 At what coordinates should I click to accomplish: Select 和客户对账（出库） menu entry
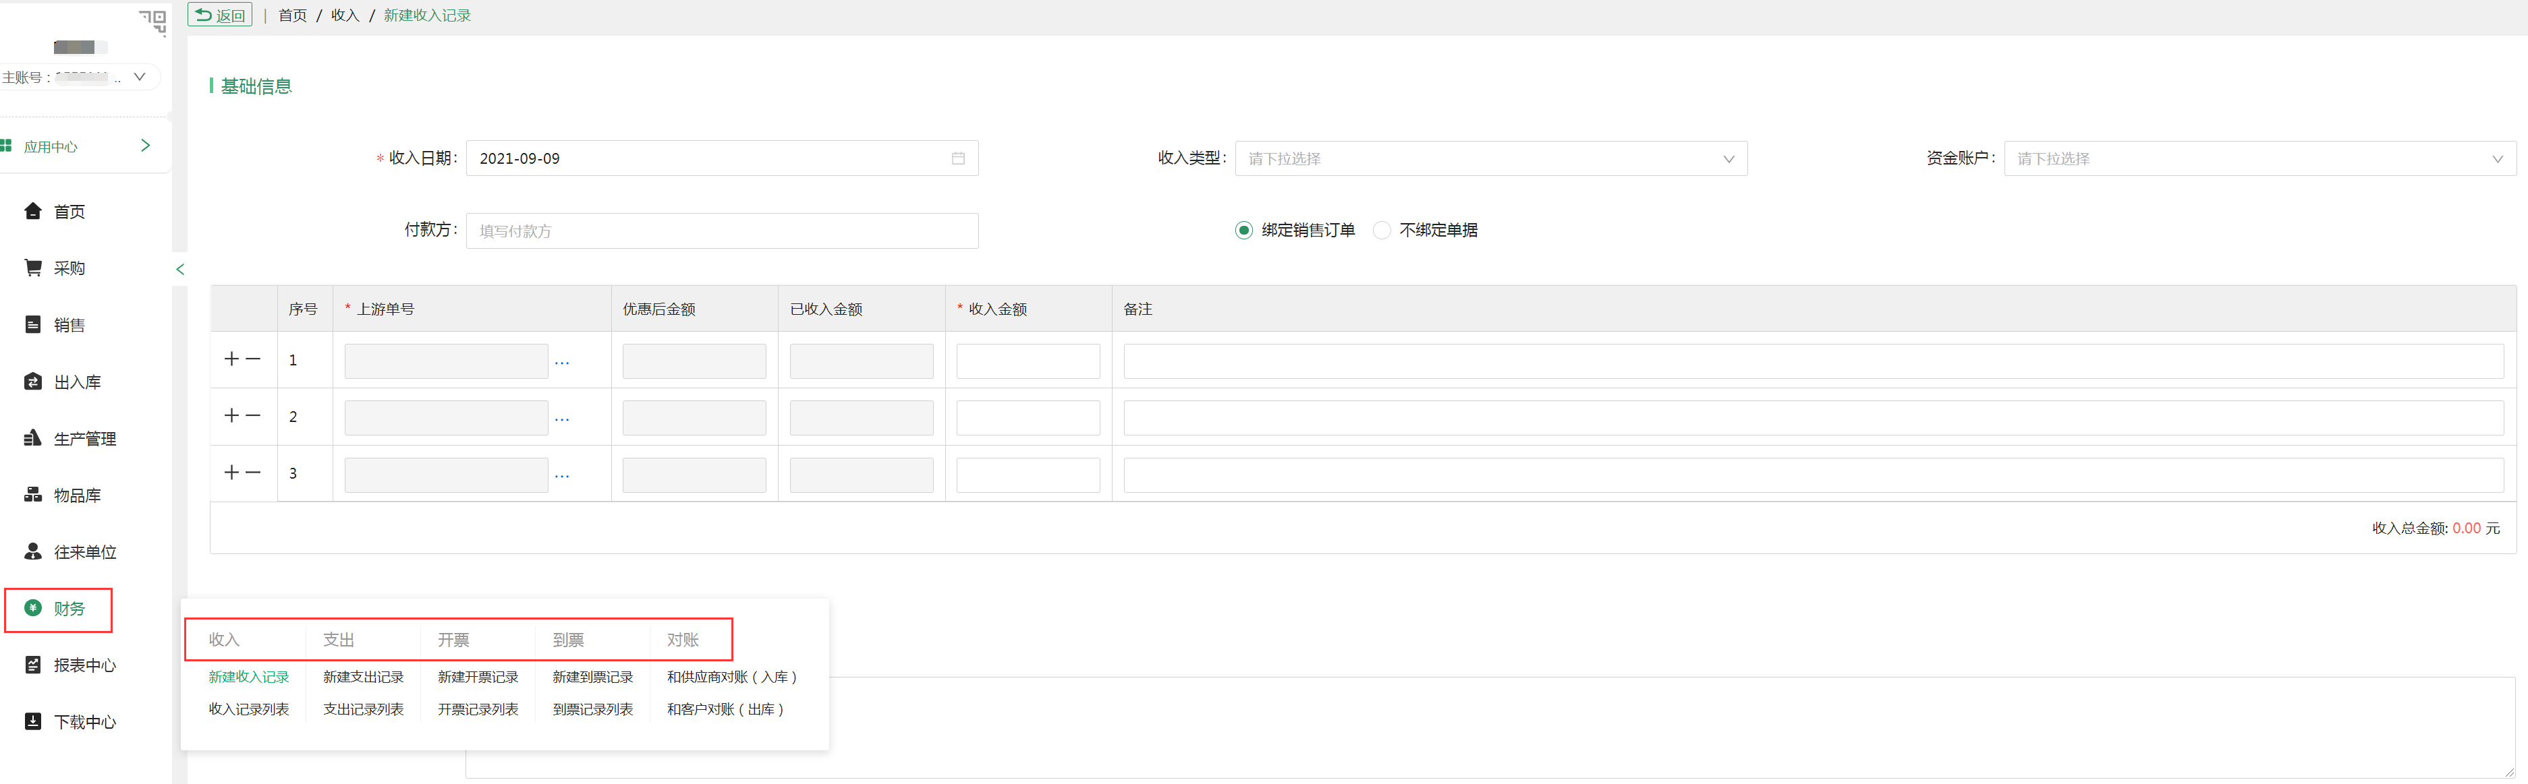click(x=726, y=710)
